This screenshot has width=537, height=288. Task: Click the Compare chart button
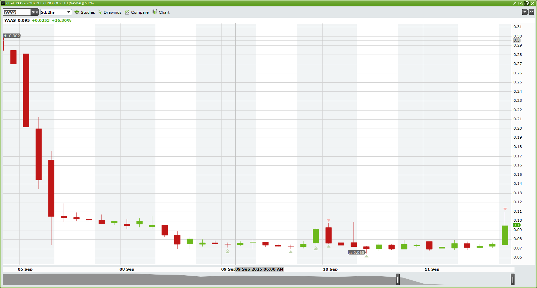click(140, 12)
